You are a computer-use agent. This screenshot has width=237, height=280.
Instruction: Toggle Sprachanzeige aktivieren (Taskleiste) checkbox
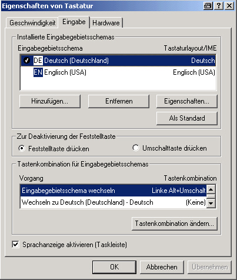tap(15, 245)
